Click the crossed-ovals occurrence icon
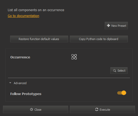138x116 pixels. tap(74, 57)
